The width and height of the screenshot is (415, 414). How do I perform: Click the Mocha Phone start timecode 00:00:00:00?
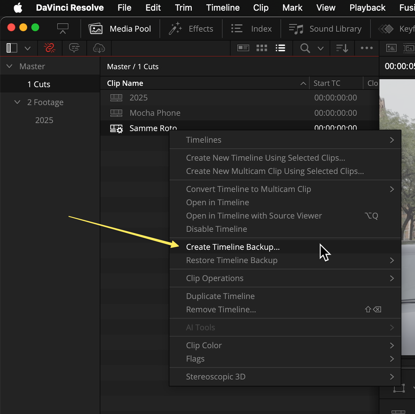click(335, 113)
